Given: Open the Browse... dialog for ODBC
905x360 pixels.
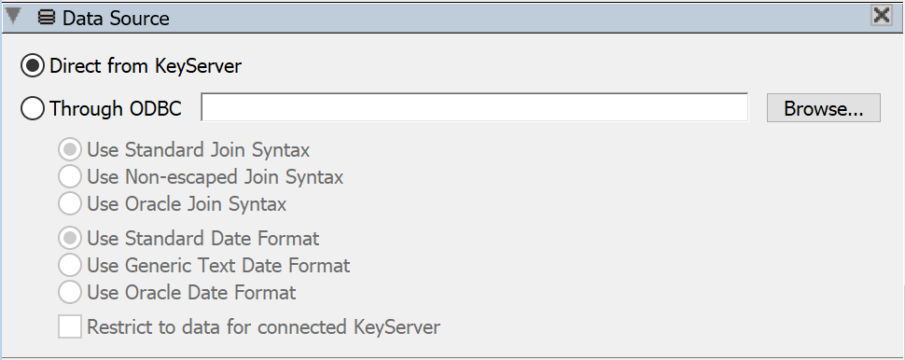Looking at the screenshot, I should pyautogui.click(x=824, y=108).
